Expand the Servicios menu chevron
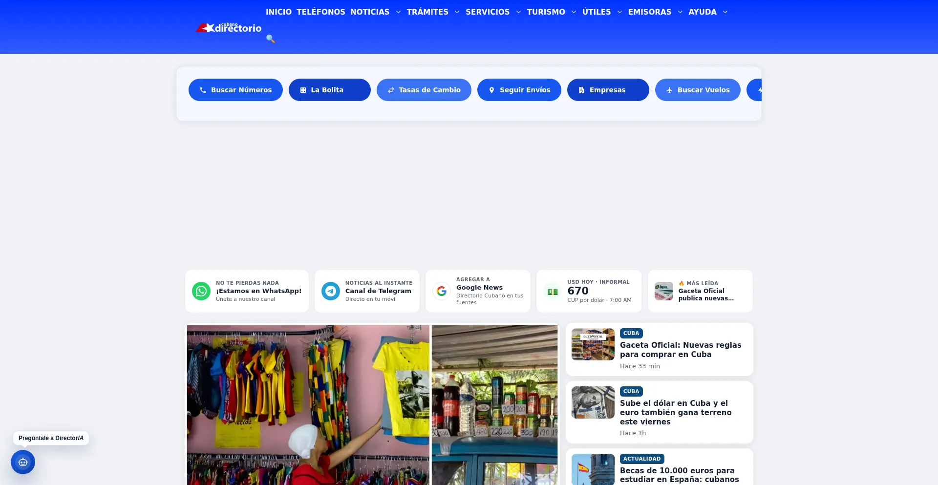 [x=518, y=12]
